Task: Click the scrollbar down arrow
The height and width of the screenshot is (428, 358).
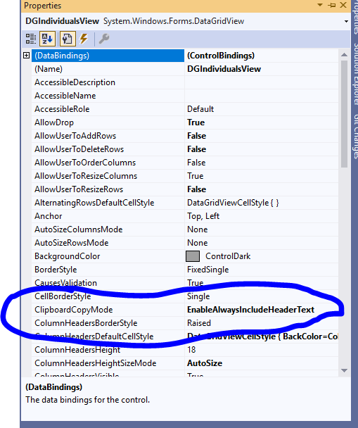Action: click(x=344, y=370)
